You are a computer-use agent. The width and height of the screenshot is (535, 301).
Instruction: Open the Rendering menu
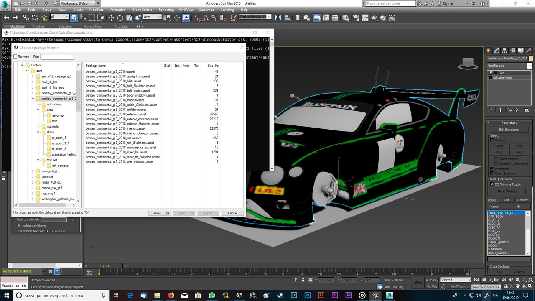(166, 10)
